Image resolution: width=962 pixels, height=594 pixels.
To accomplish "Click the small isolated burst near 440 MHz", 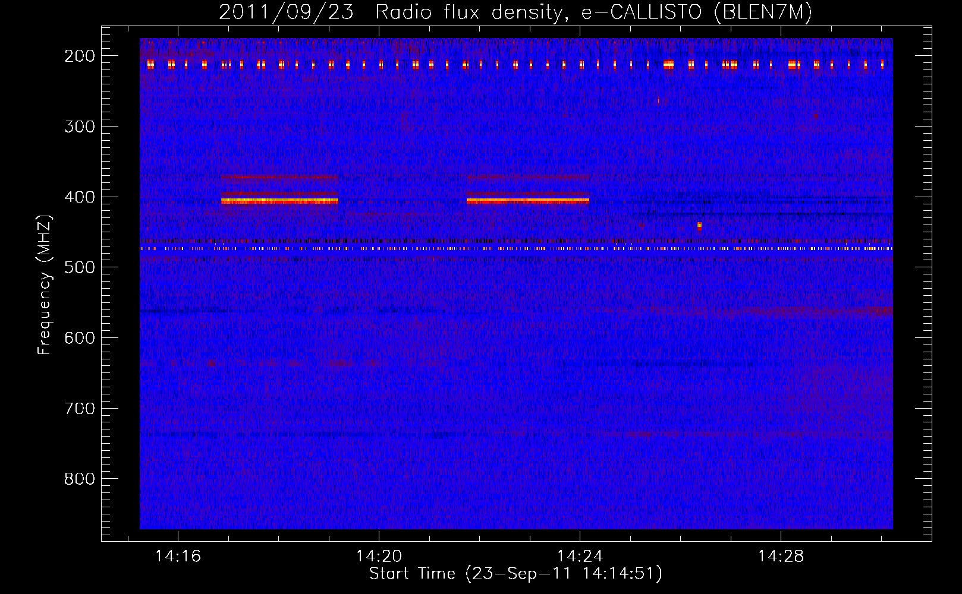I will pos(699,226).
